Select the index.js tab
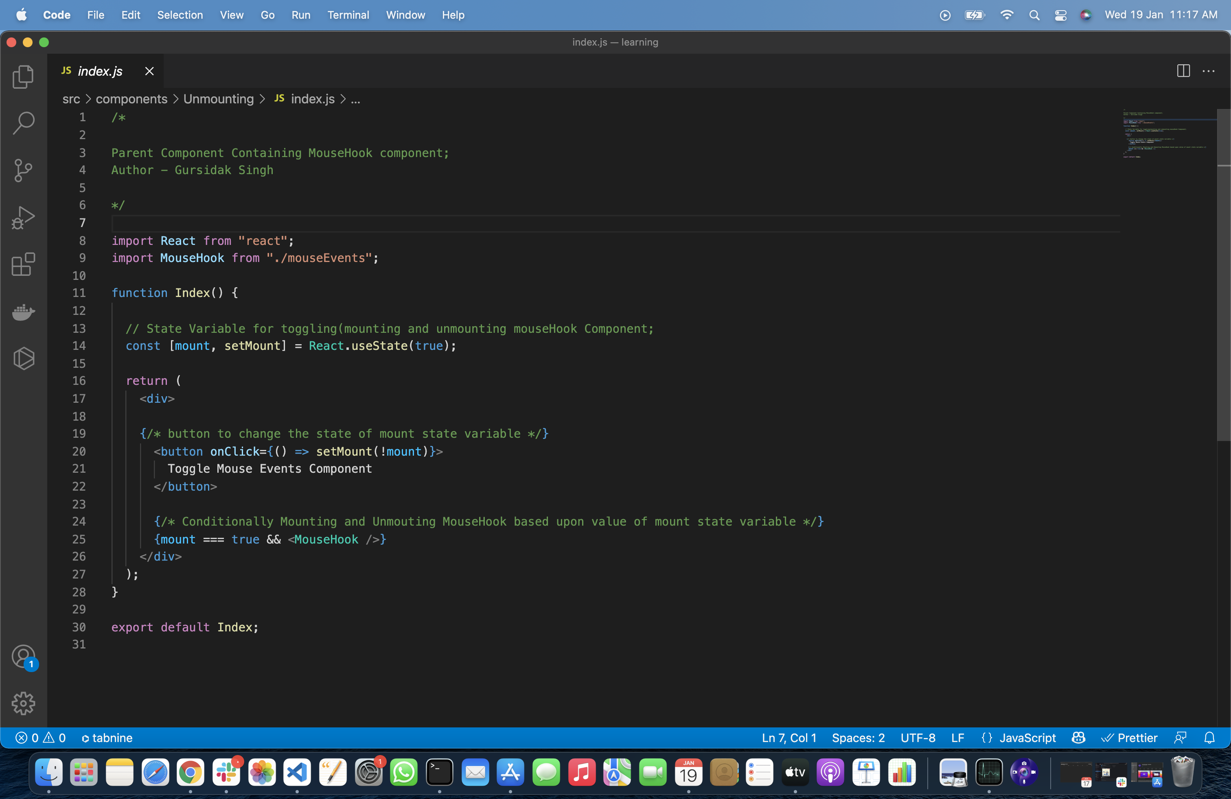The height and width of the screenshot is (799, 1231). point(100,71)
